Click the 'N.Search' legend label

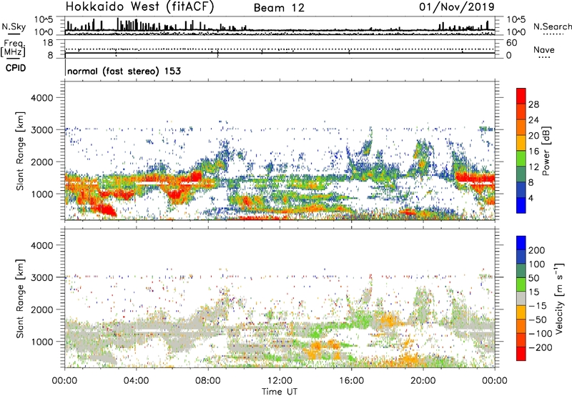[552, 26]
